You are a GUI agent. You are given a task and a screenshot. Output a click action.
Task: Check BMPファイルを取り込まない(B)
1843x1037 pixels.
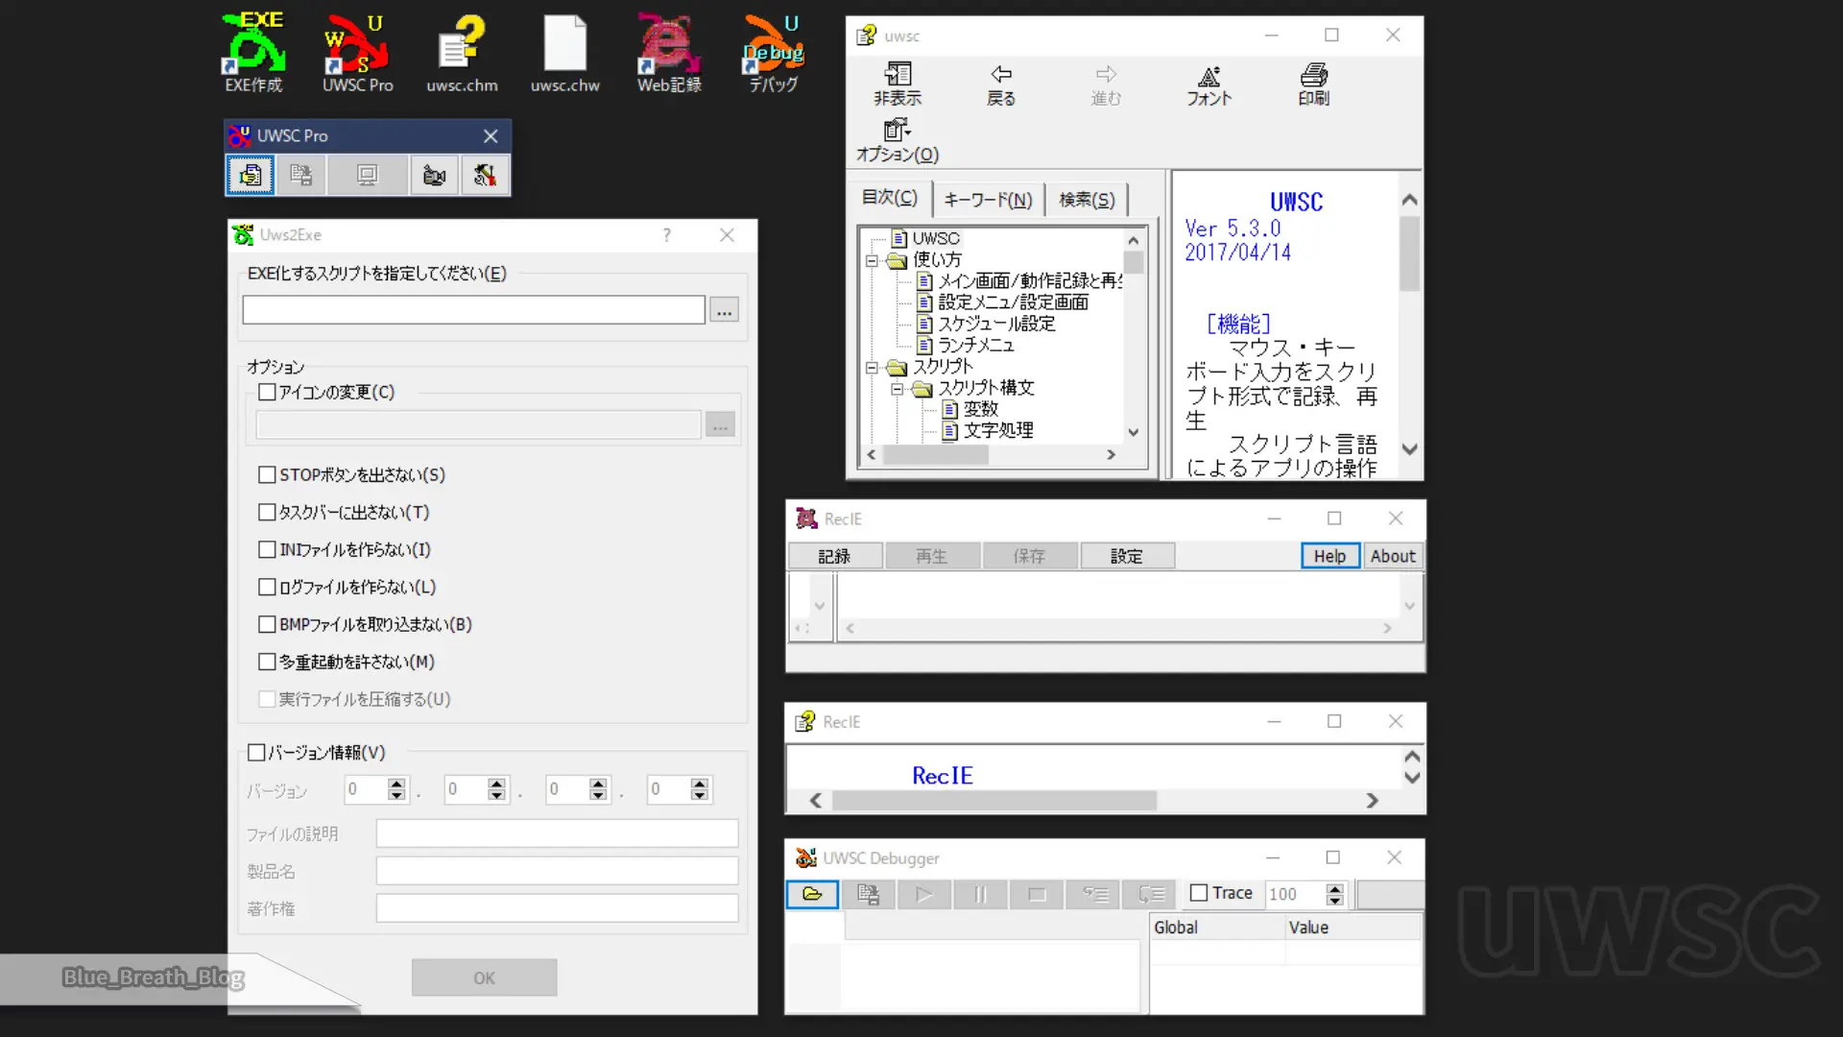click(x=267, y=624)
